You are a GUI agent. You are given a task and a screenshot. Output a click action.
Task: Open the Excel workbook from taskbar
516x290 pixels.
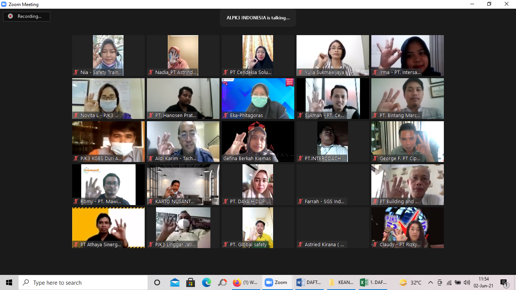click(x=374, y=282)
